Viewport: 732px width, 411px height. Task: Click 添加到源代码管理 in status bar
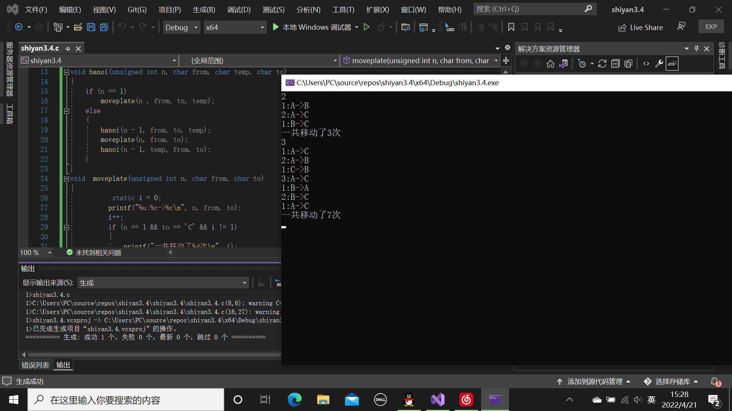tap(594, 381)
